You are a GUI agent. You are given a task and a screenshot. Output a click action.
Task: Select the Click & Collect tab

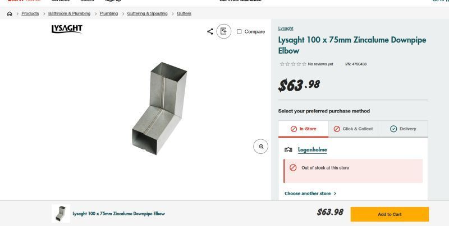[x=352, y=129]
